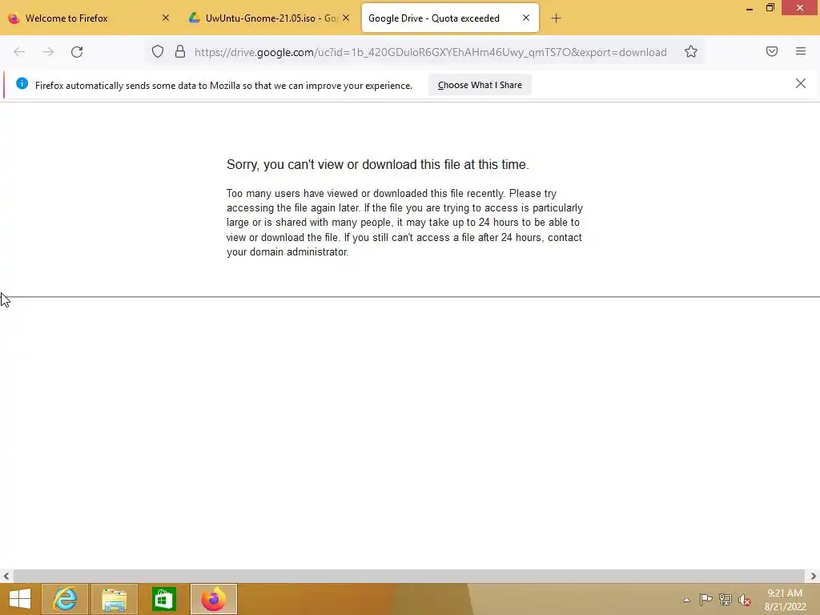Show hidden system tray icons
Image resolution: width=820 pixels, height=615 pixels.
(x=686, y=600)
